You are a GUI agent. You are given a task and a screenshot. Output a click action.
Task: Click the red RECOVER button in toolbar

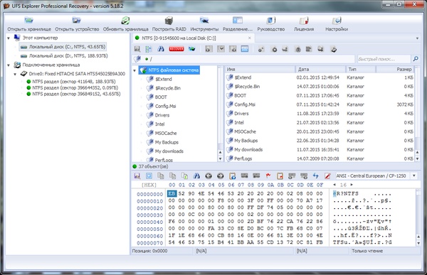click(176, 49)
